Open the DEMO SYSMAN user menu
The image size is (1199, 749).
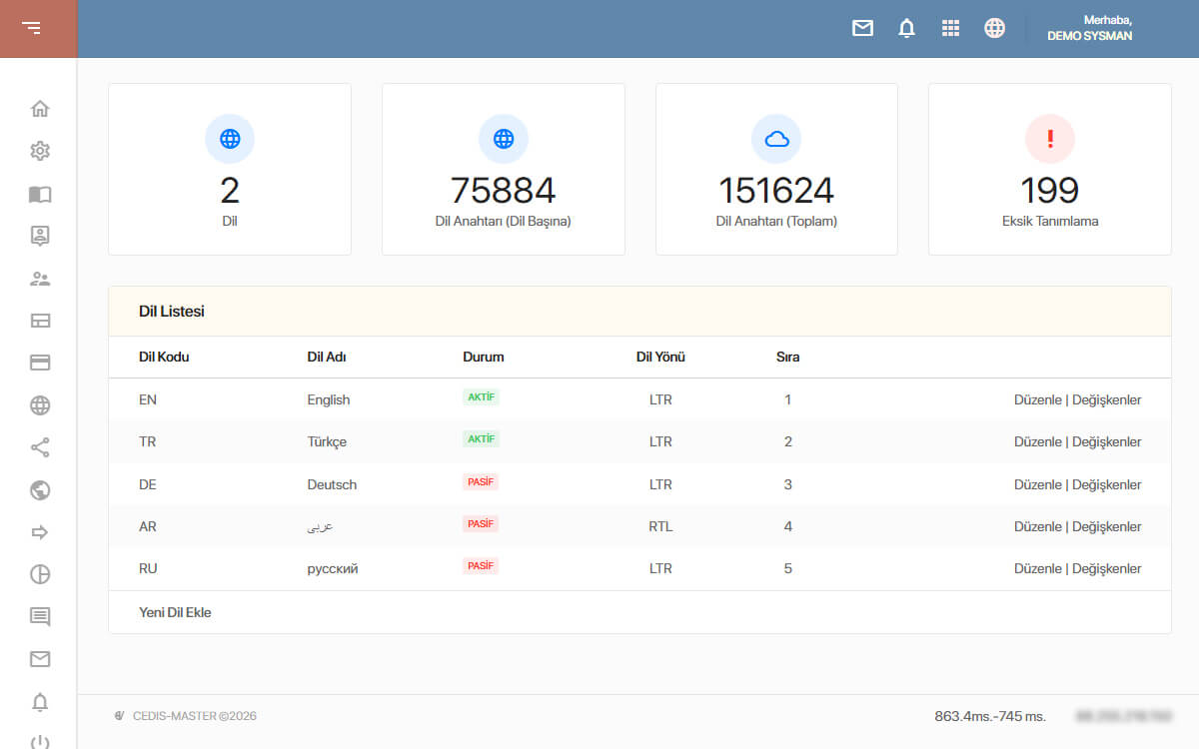point(1089,28)
